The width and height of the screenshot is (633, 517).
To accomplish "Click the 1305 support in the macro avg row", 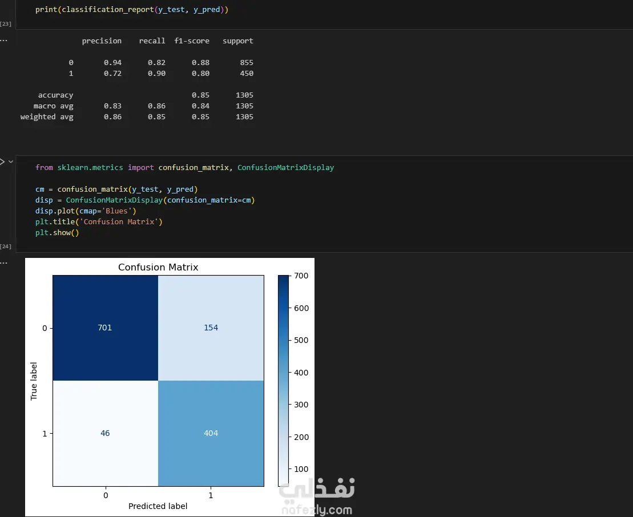I will [245, 106].
